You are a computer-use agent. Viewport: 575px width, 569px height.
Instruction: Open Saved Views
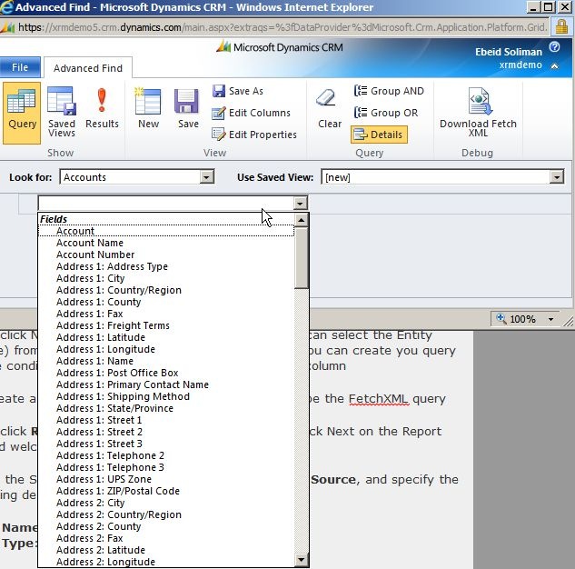click(x=62, y=113)
